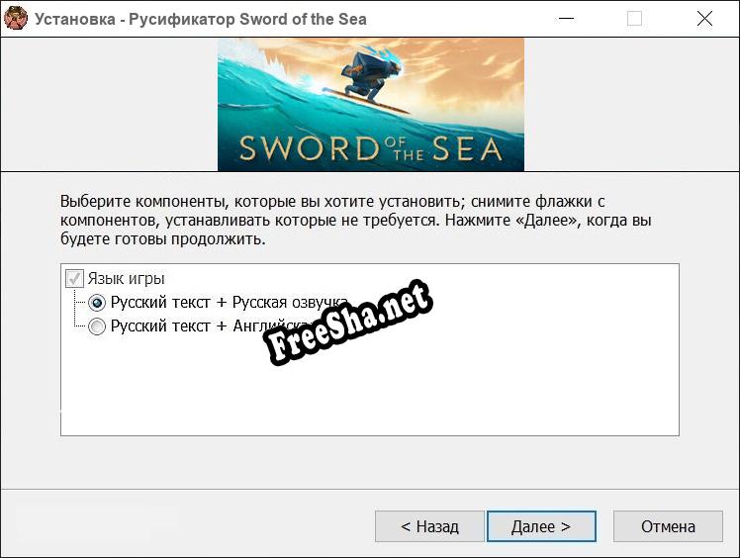Select Русский текст + Русская озвучка radio
Image resolution: width=740 pixels, height=558 pixels.
coord(97,303)
